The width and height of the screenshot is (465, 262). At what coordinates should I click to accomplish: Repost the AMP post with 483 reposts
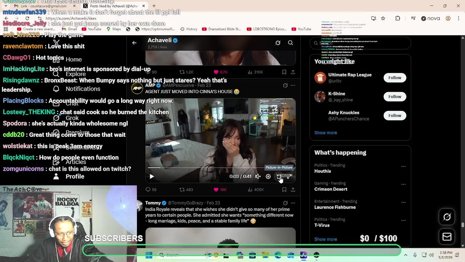(186, 190)
